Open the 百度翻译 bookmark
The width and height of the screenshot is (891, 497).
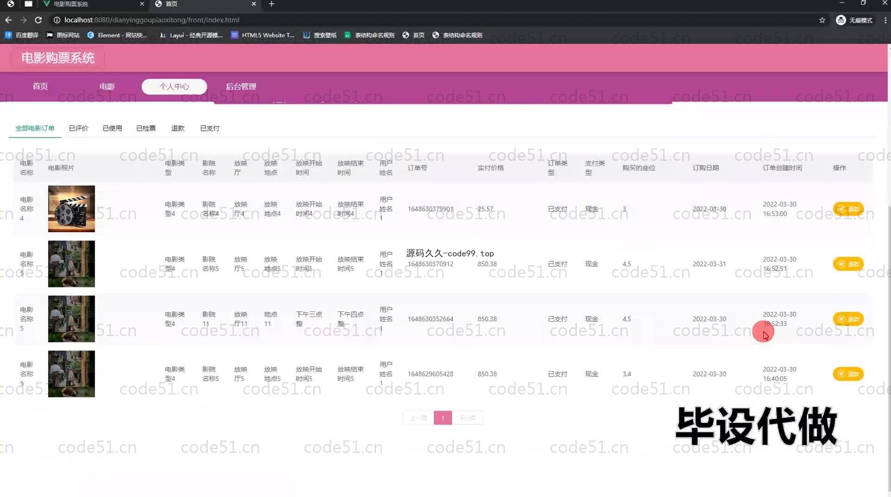22,35
